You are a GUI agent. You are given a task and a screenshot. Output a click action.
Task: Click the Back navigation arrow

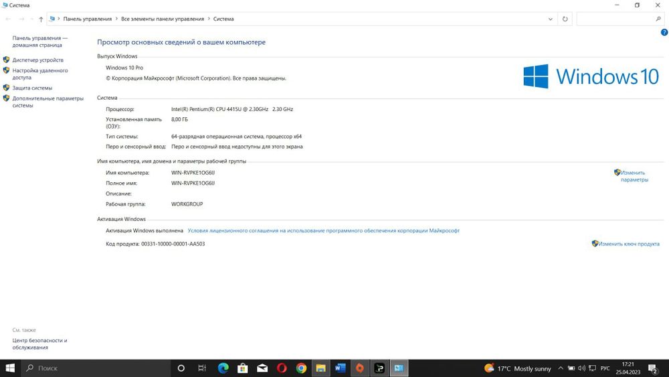coord(8,19)
